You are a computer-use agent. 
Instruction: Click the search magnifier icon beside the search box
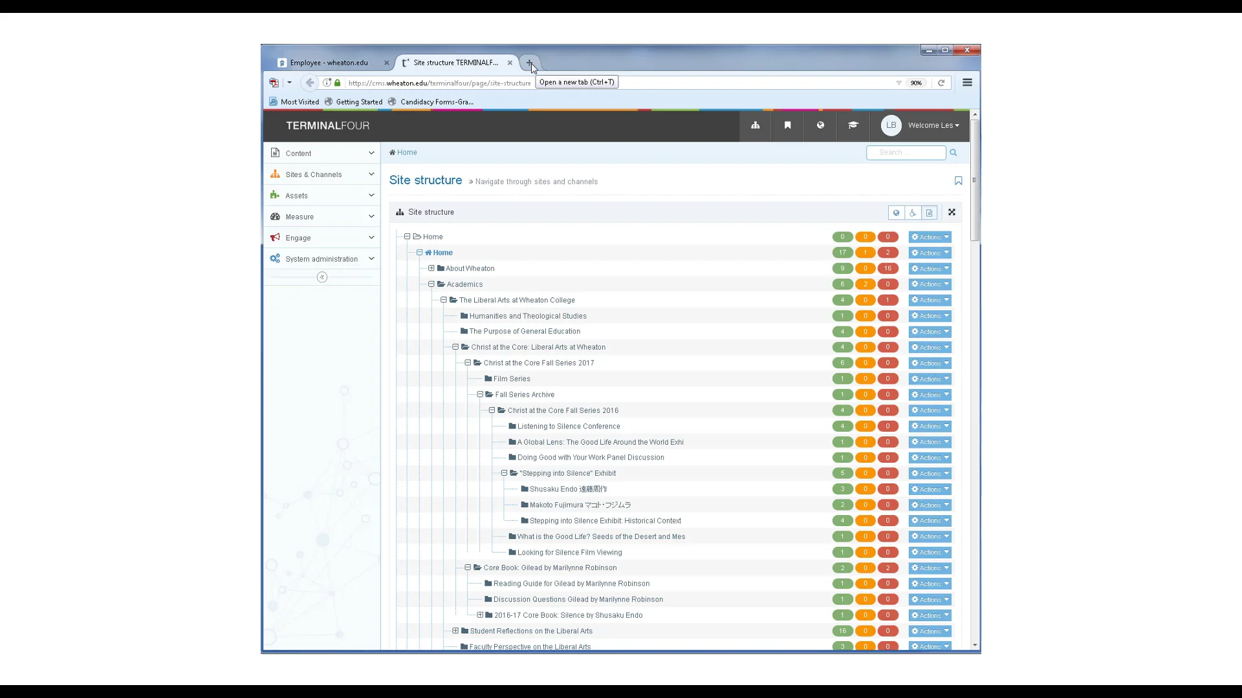click(953, 153)
